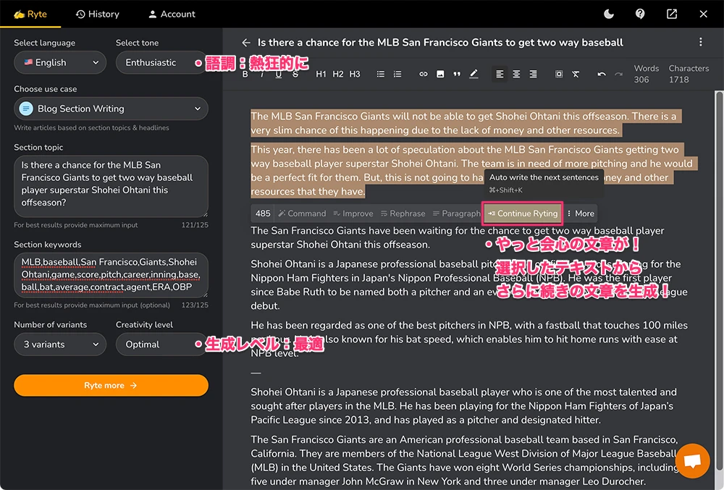Open the English language dropdown
The height and width of the screenshot is (490, 724).
pos(60,62)
